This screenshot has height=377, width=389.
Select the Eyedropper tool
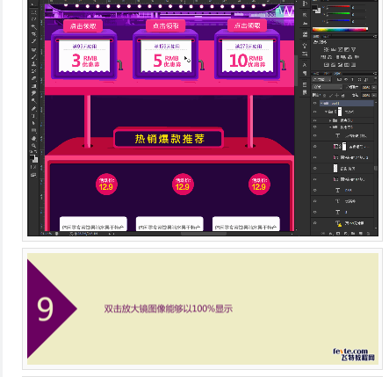coord(34,41)
